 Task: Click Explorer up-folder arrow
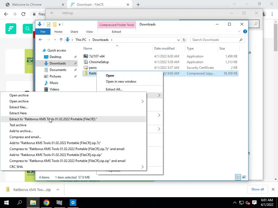[x=61, y=40]
